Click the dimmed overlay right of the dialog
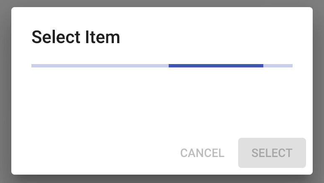The width and height of the screenshot is (324, 183). point(319,92)
